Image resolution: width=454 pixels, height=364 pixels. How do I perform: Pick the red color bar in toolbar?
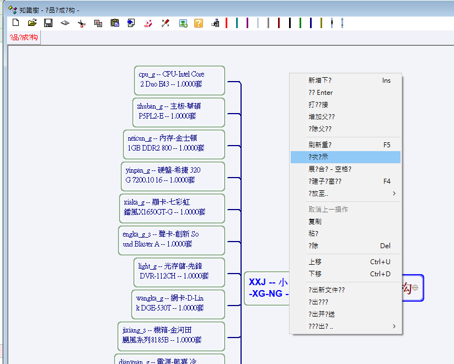(x=226, y=23)
